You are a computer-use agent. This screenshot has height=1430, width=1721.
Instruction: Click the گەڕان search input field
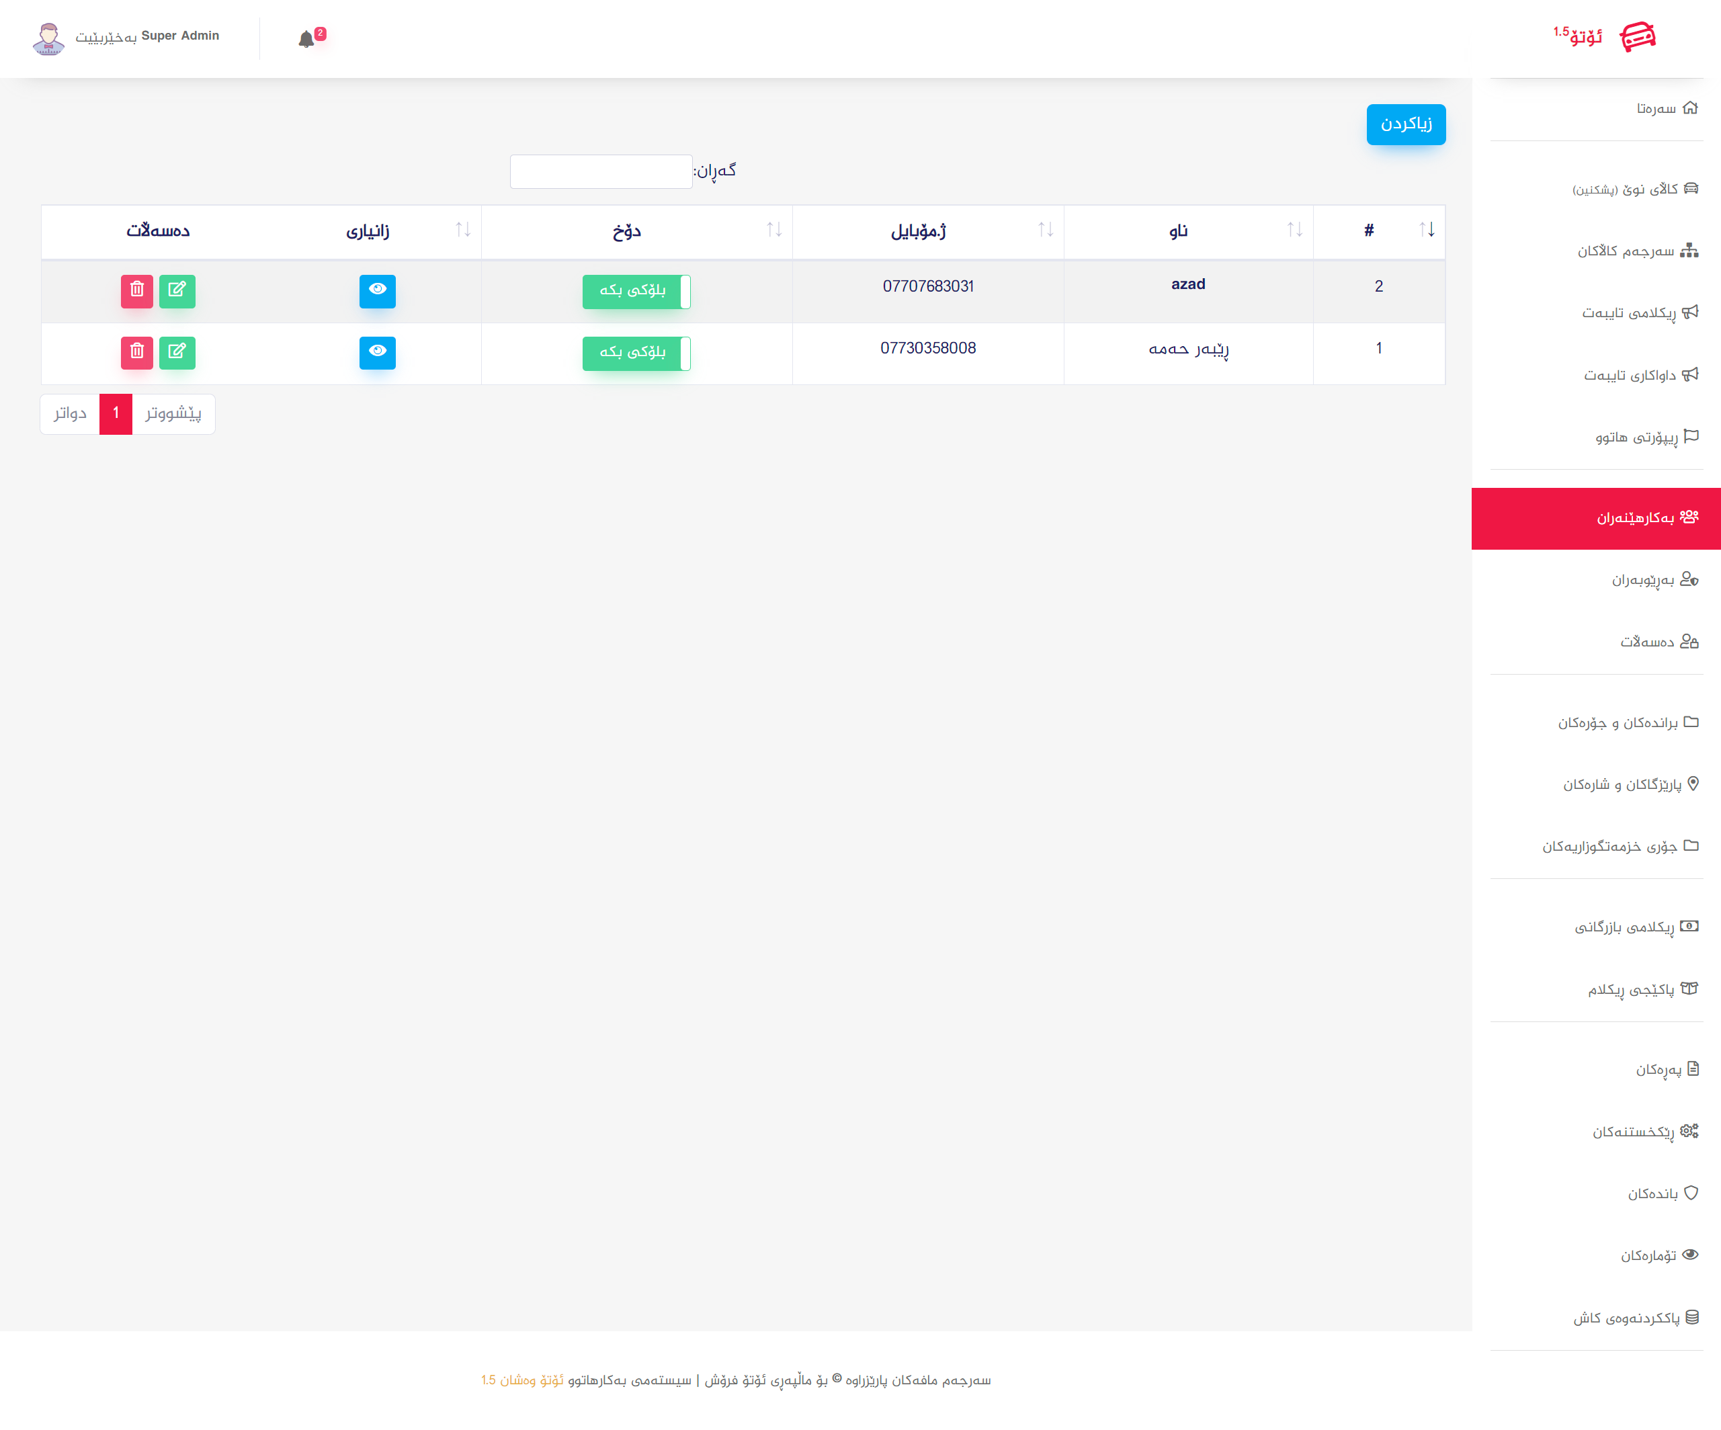[x=601, y=172]
